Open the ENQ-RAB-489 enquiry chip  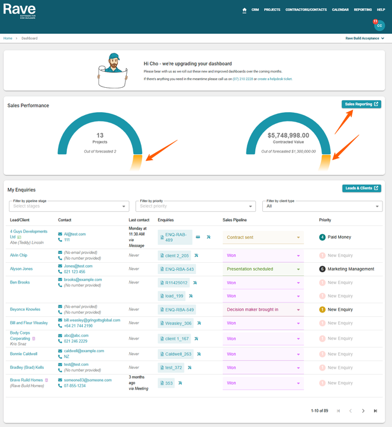tap(175, 237)
